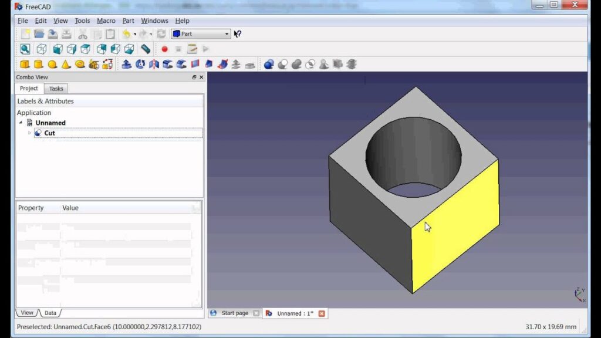Screen dimensions: 601x338
Task: Float the Combo View panel
Action: [194, 77]
